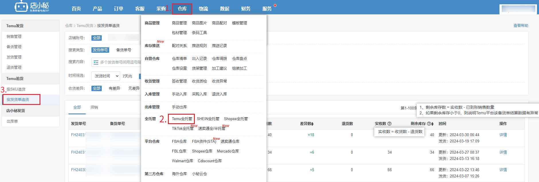Select Shopee全托管 menu entry

236,119
